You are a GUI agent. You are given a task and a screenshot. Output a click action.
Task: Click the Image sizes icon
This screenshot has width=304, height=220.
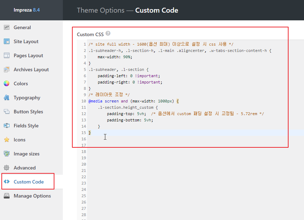pyautogui.click(x=7, y=154)
